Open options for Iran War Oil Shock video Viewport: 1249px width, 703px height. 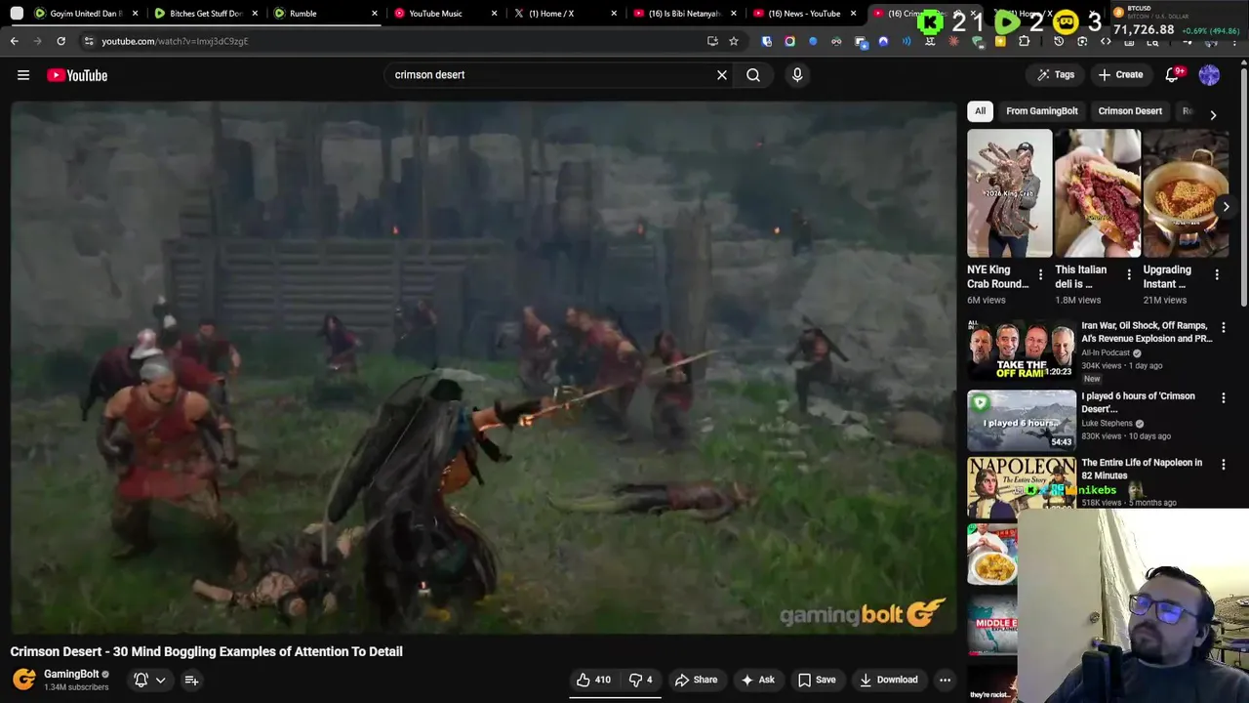[1224, 328]
